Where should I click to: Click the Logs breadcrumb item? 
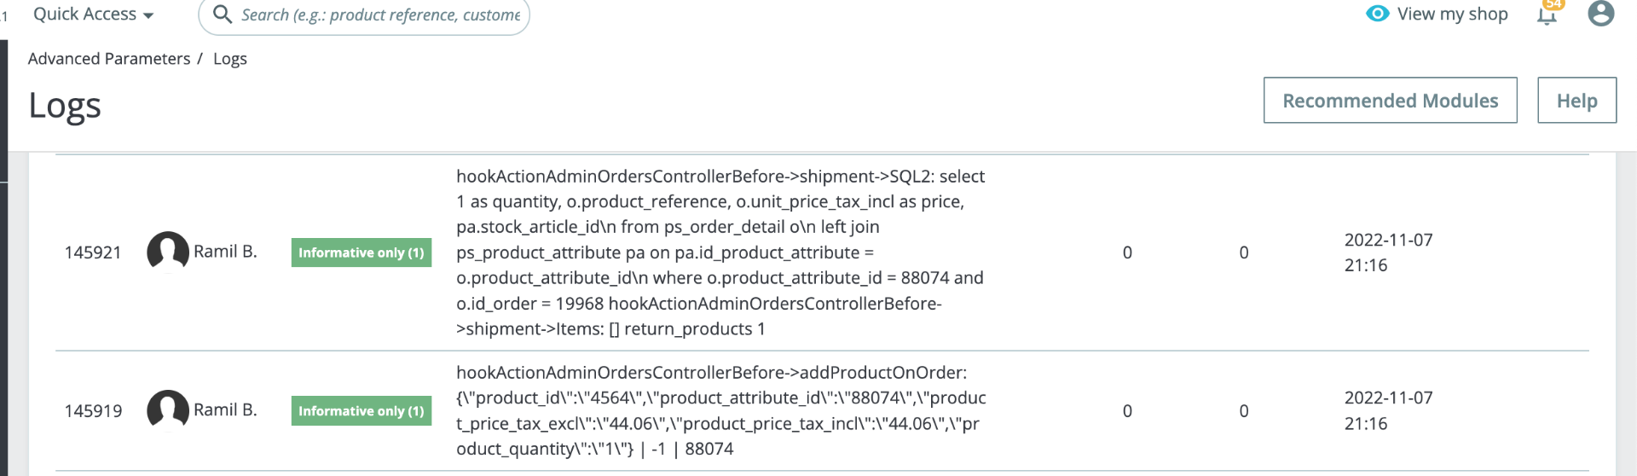coord(230,59)
